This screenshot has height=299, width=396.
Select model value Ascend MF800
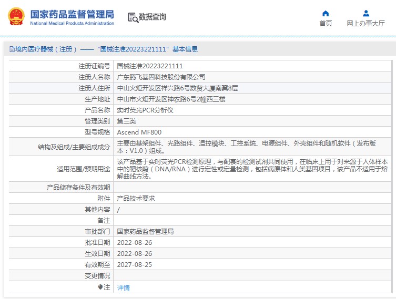[x=139, y=132]
